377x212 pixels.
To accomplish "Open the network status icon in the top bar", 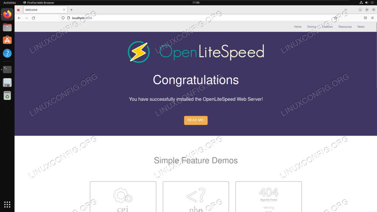I will click(x=361, y=3).
